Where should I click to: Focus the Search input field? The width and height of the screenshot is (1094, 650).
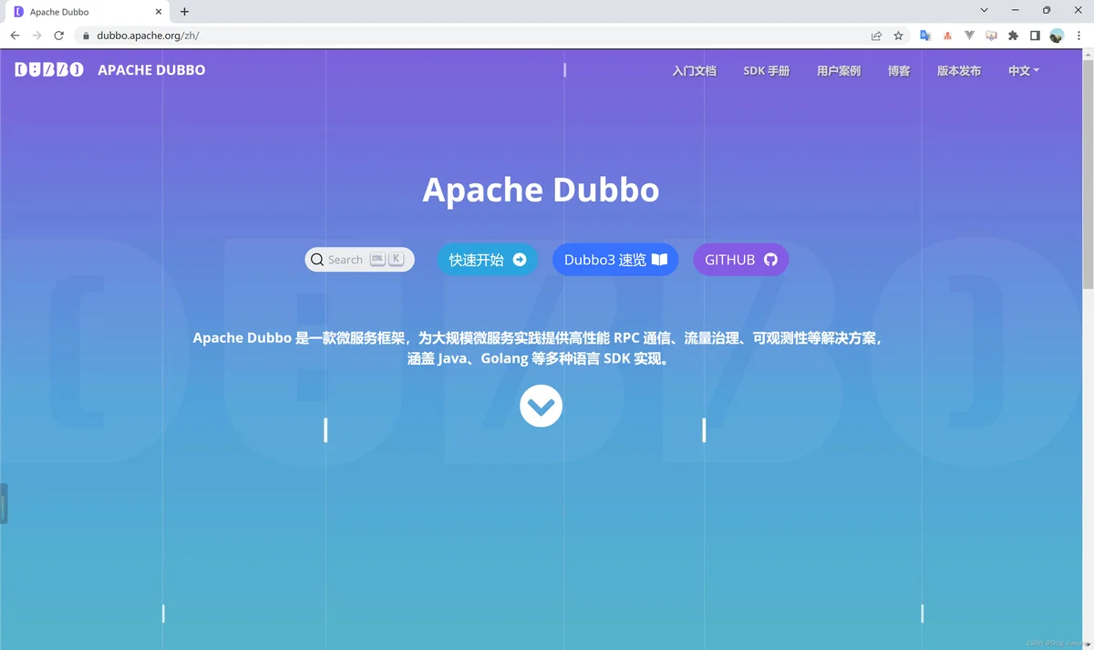tap(359, 260)
